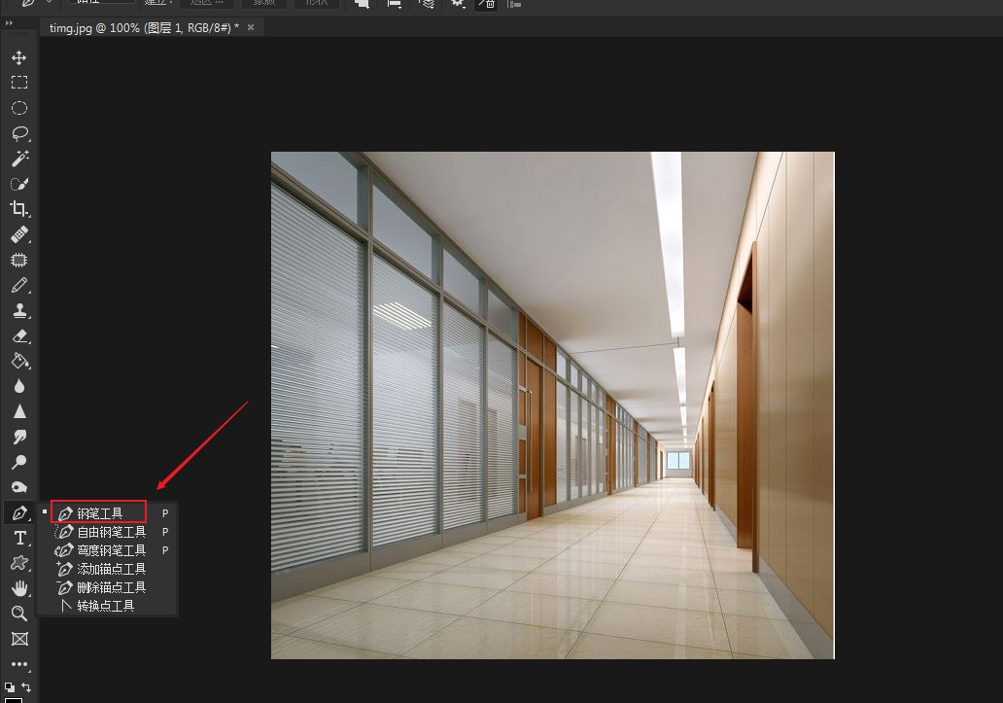This screenshot has width=1003, height=703.
Task: Close the timg.jpg document tab
Action: click(x=251, y=27)
